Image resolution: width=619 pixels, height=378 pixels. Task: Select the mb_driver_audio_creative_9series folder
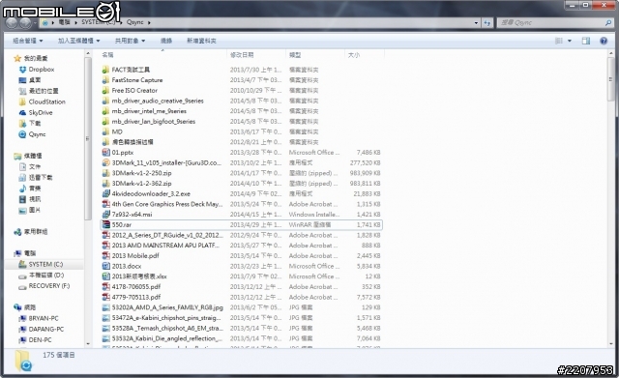pyautogui.click(x=158, y=101)
